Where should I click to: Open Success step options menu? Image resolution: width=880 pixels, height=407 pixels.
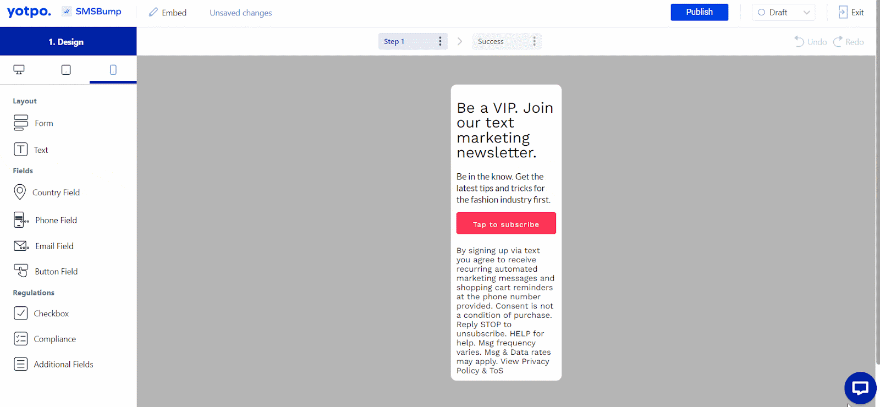[534, 41]
